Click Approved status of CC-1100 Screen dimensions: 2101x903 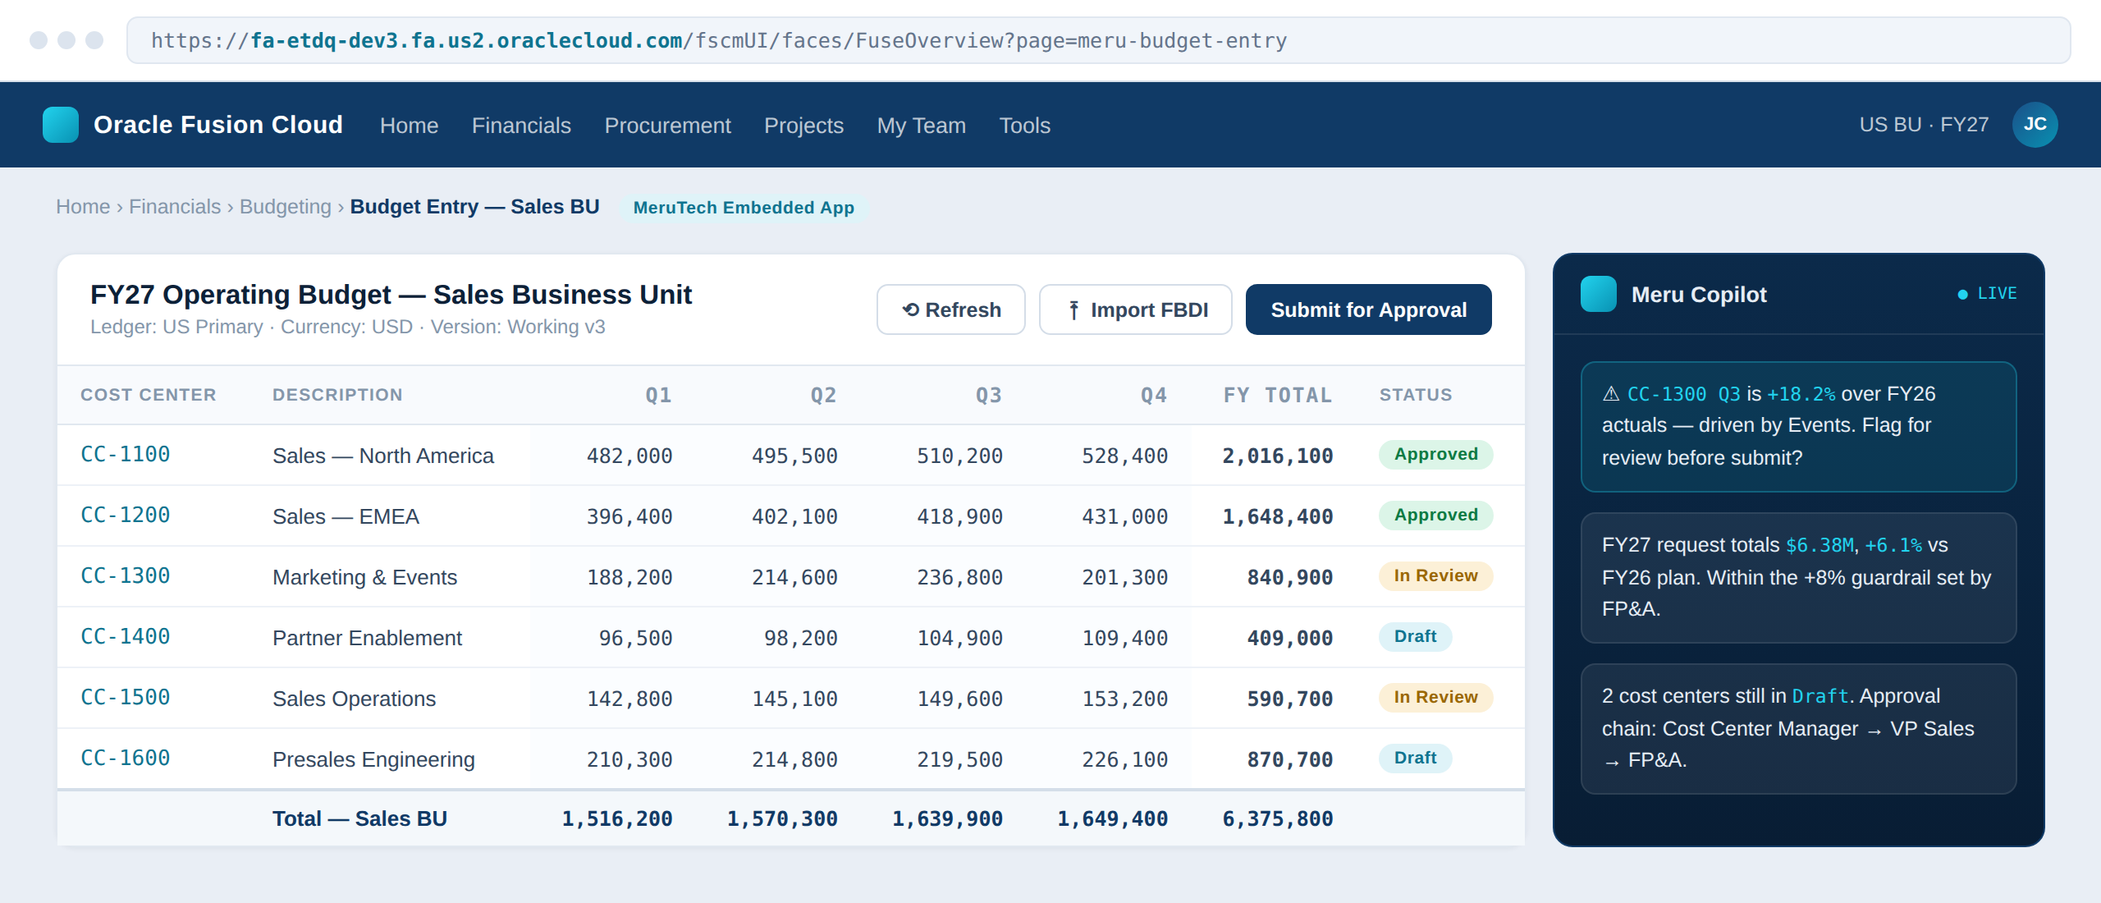tap(1435, 455)
